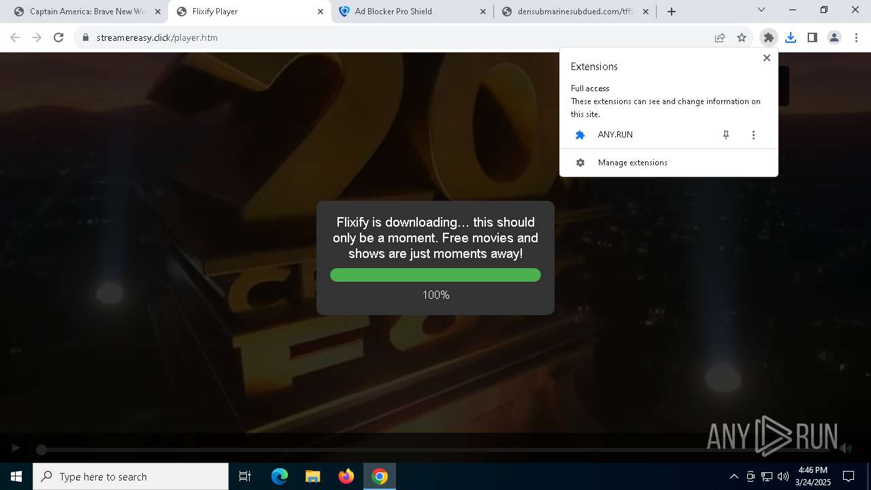Go back to previous page
This screenshot has width=871, height=490.
coord(15,37)
